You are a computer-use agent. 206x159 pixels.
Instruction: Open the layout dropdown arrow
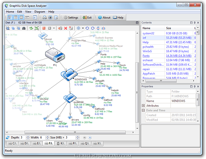[x=83, y=28]
